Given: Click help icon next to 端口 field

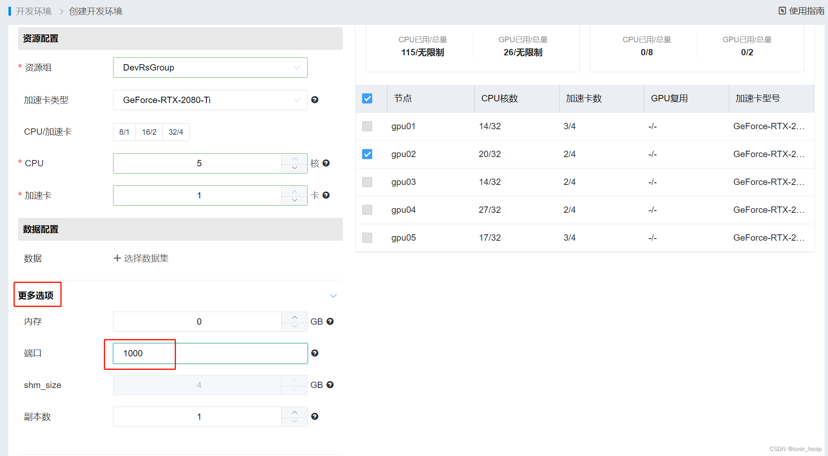Looking at the screenshot, I should [315, 353].
